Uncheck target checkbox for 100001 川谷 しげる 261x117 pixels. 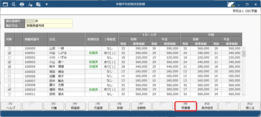9,53
